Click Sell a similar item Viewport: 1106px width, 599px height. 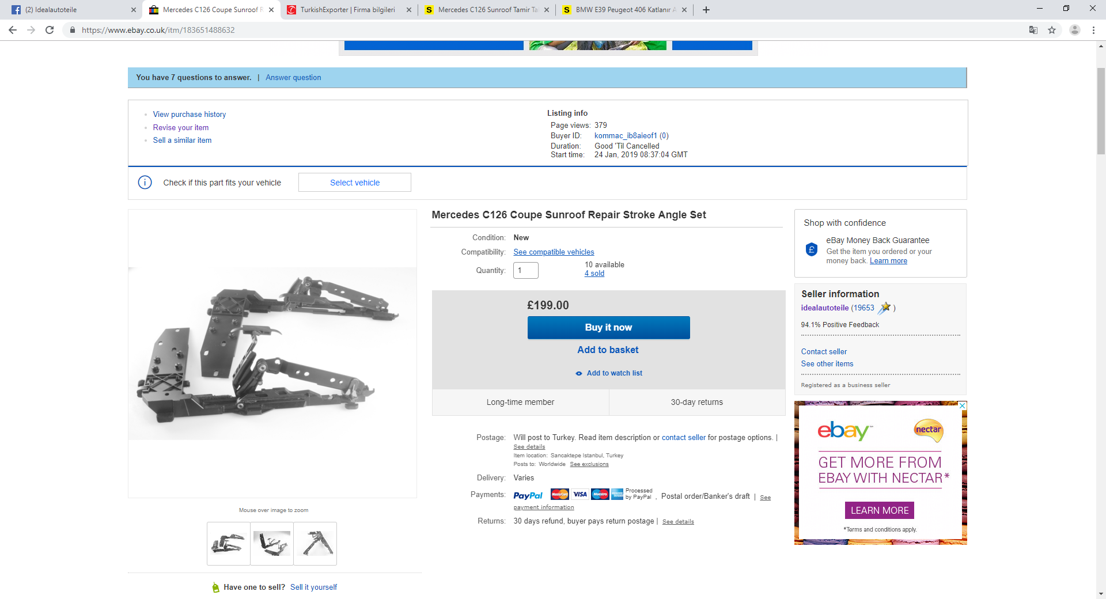(x=182, y=141)
